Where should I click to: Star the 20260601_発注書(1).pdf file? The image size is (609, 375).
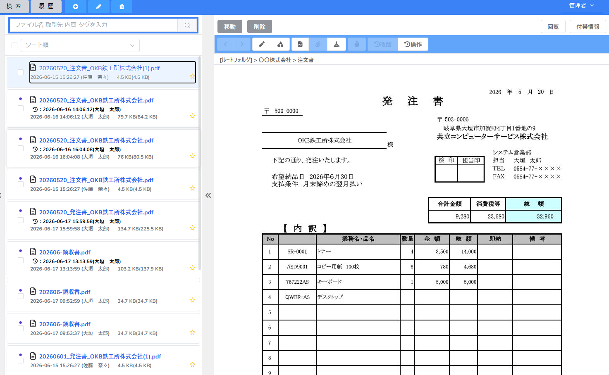point(192,365)
